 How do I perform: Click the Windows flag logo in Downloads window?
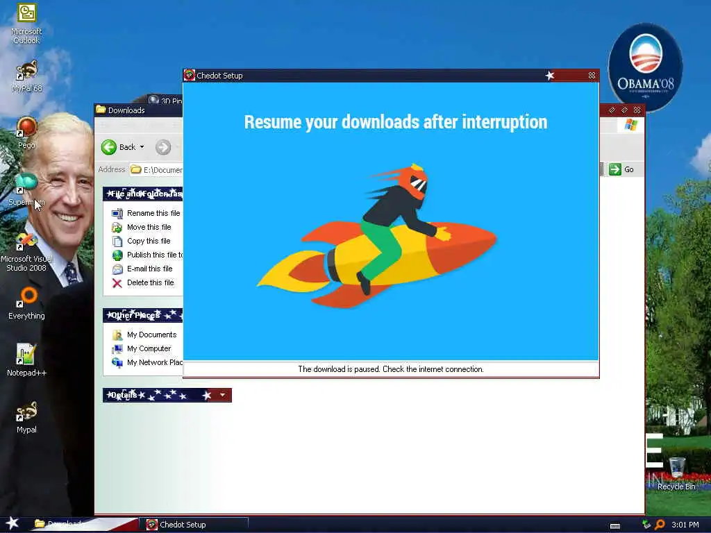pyautogui.click(x=630, y=124)
